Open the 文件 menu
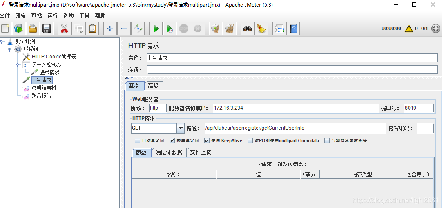 [x=5, y=16]
